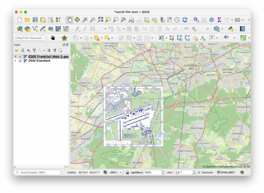Screen dimensions: 264x193
Task: Click the green star favorites icon
Action: [64, 38]
